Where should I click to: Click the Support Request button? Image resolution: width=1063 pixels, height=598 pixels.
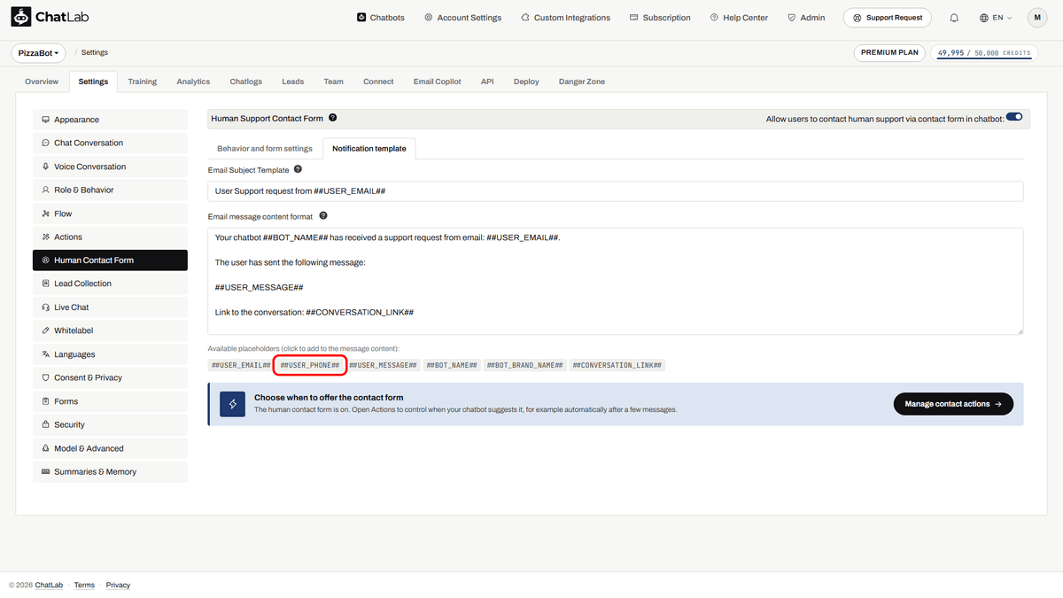887,18
